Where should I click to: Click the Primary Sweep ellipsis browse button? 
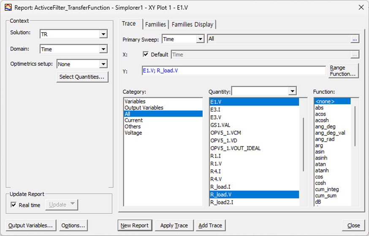click(x=355, y=39)
